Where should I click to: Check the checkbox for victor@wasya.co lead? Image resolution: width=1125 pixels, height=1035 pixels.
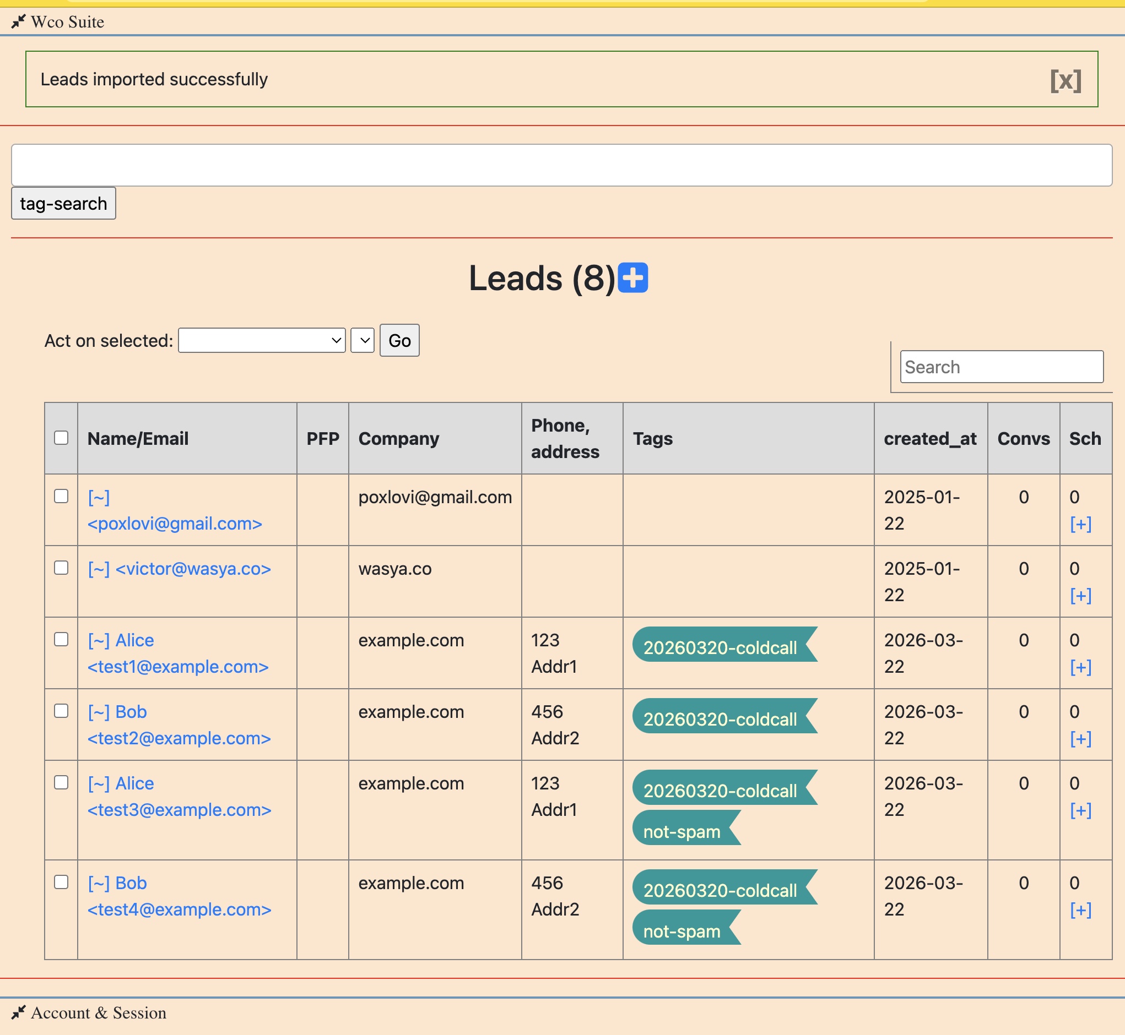click(61, 568)
